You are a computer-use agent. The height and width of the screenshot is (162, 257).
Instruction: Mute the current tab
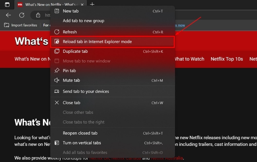pyautogui.click(x=71, y=80)
